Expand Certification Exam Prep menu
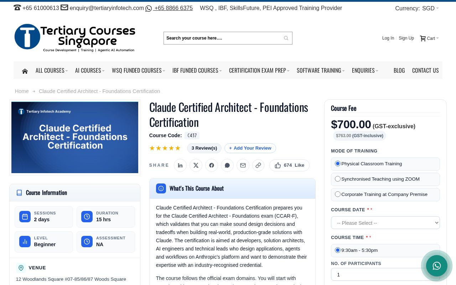The width and height of the screenshot is (456, 285). pyautogui.click(x=259, y=71)
